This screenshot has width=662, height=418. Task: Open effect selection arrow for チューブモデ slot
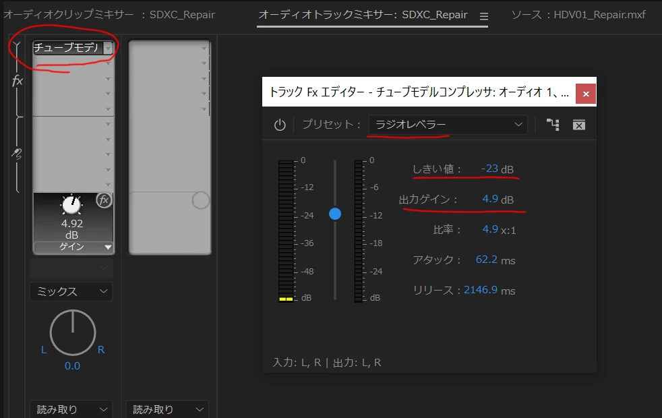tap(108, 48)
